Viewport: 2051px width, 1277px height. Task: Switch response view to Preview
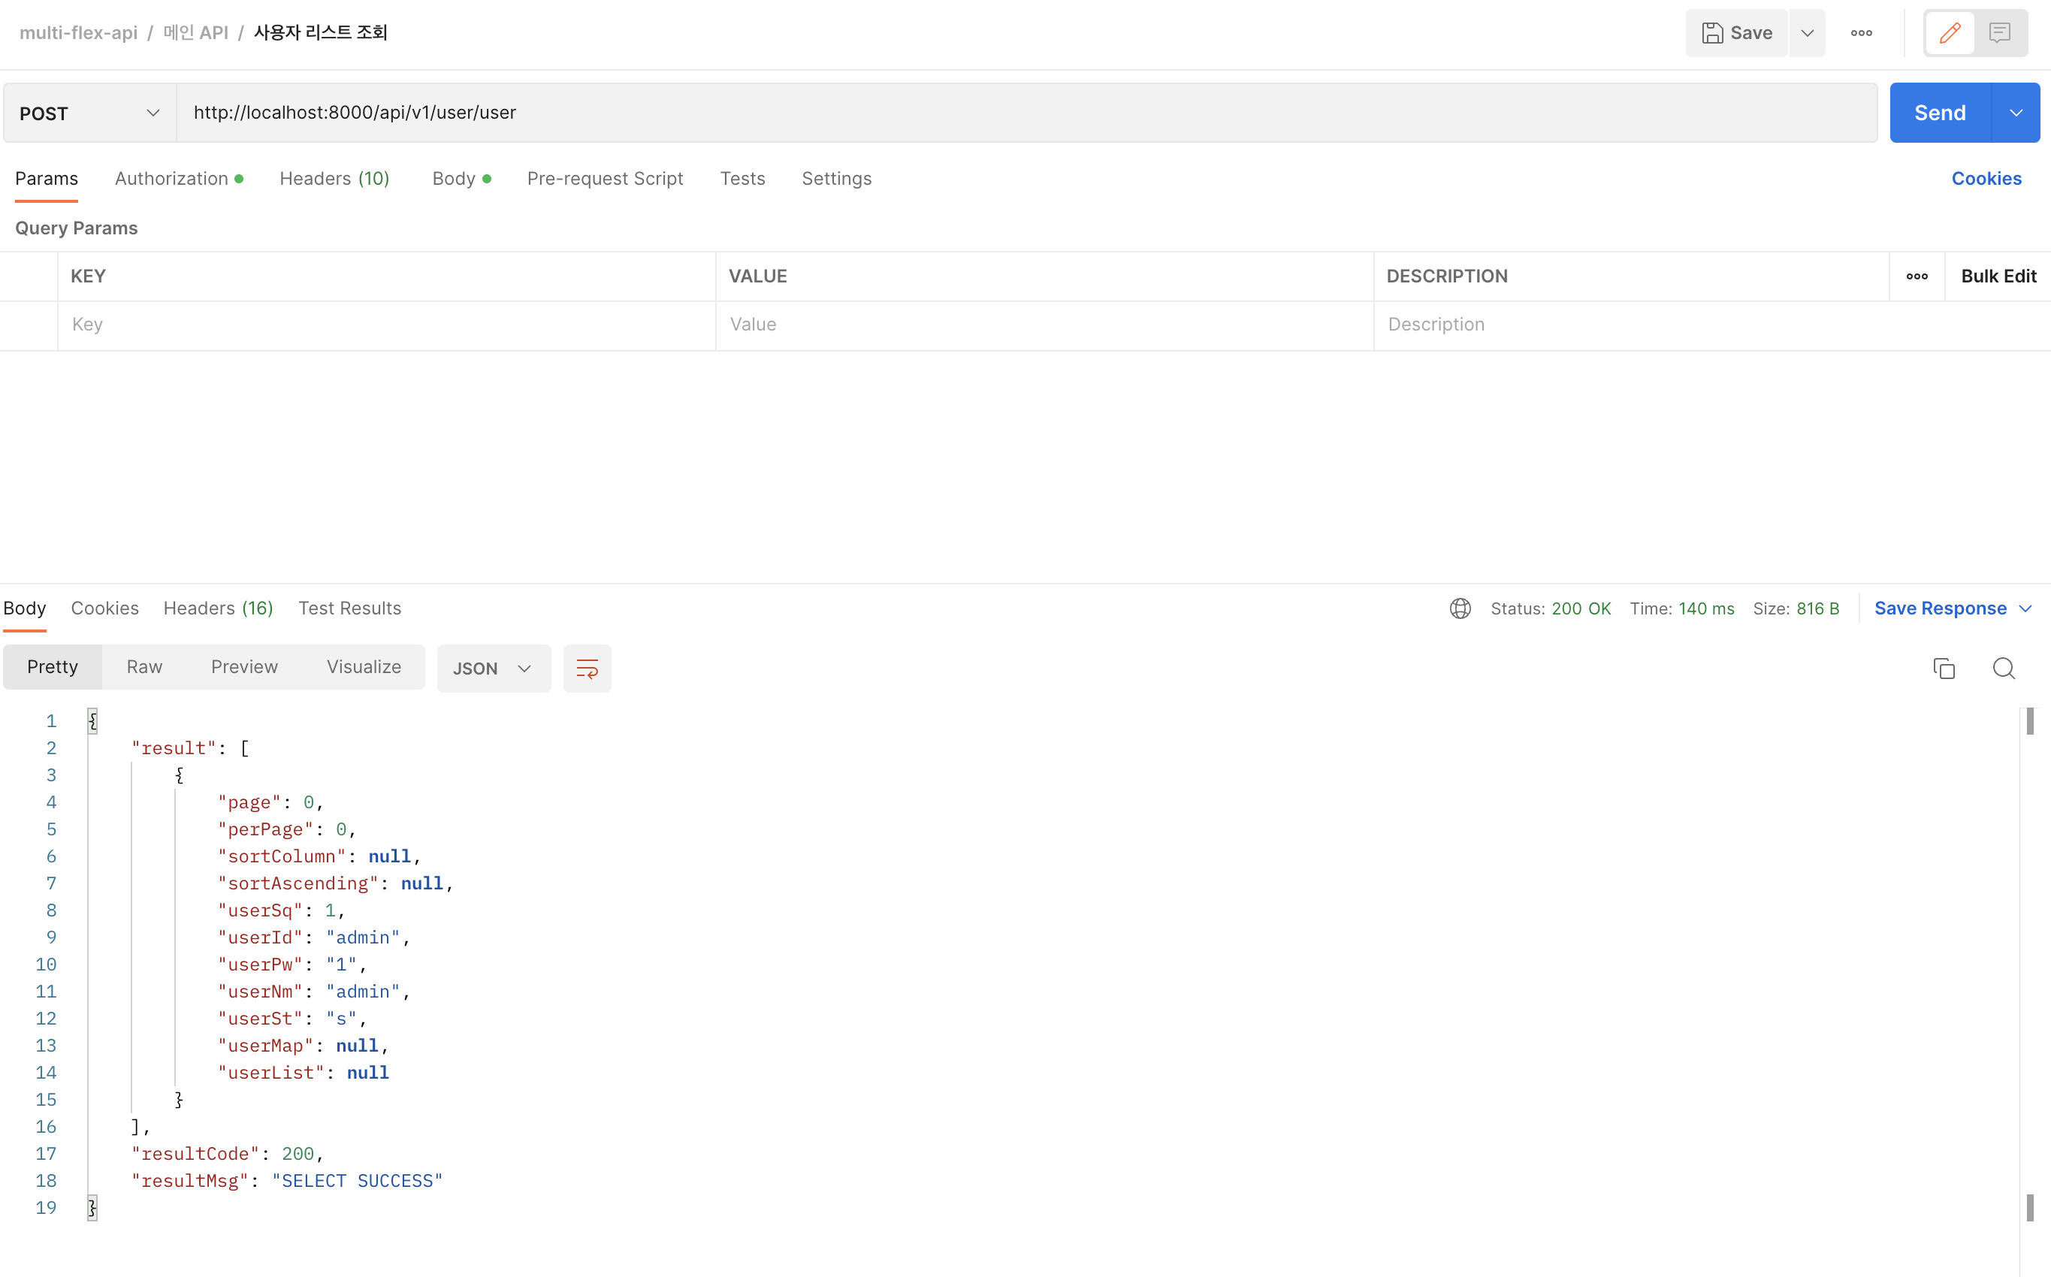pos(244,666)
